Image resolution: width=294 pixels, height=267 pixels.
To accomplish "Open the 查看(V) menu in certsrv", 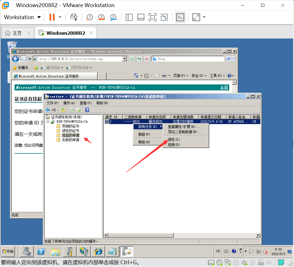I will 86,103.
